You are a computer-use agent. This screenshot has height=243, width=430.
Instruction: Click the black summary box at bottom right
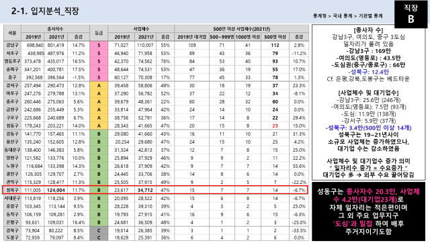[368, 211]
